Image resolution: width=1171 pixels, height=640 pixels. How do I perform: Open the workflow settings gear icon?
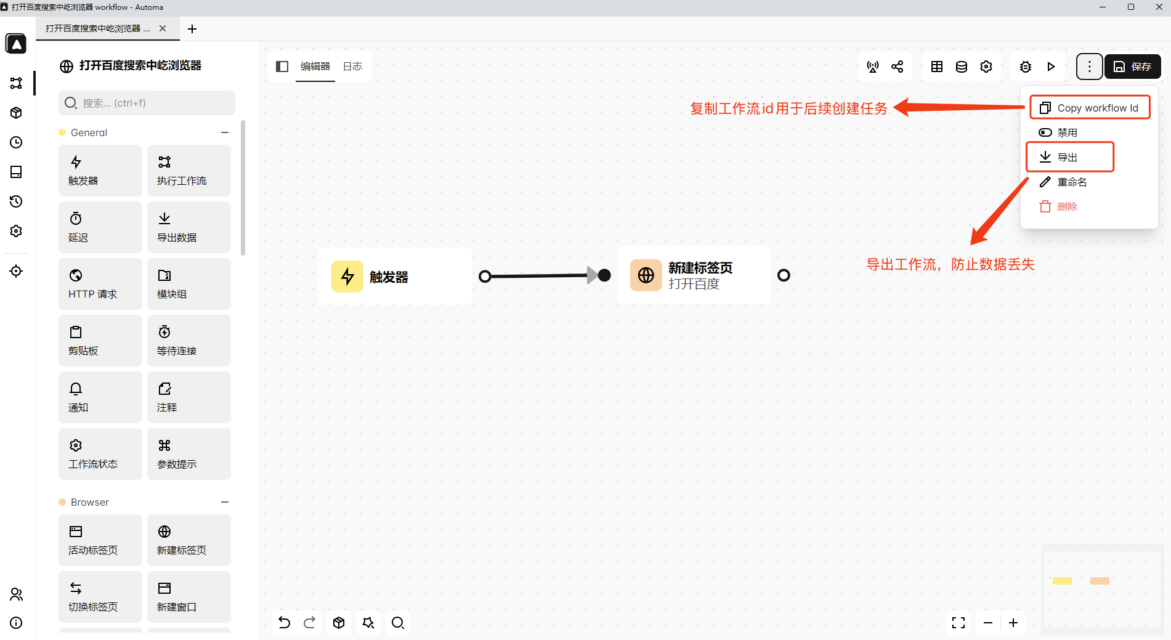[986, 67]
